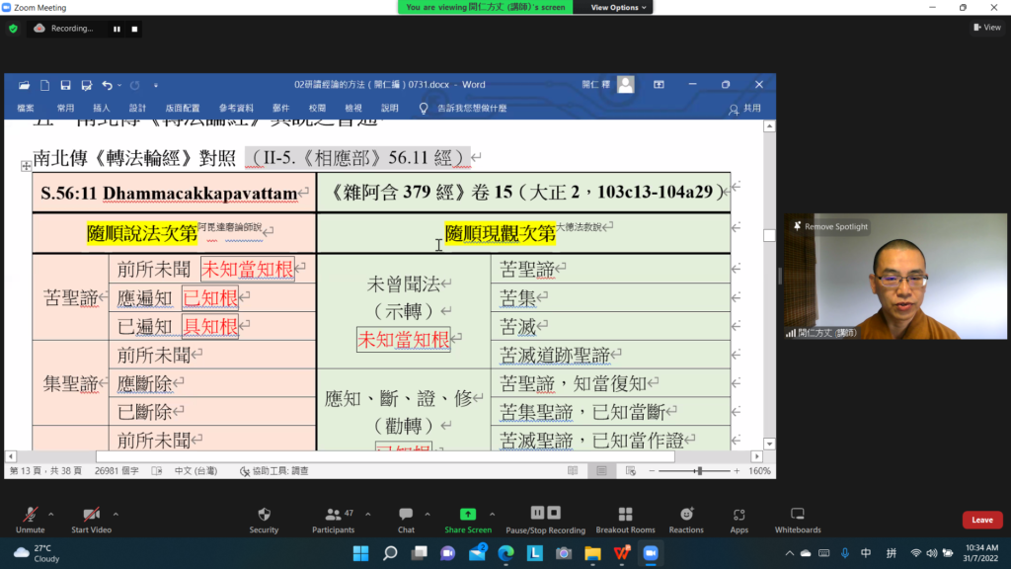The height and width of the screenshot is (569, 1011).
Task: Expand View Options dropdown at top
Action: (x=619, y=7)
